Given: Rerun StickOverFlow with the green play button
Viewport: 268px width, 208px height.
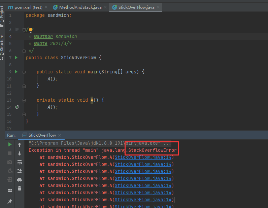Looking at the screenshot, I should (x=10, y=144).
